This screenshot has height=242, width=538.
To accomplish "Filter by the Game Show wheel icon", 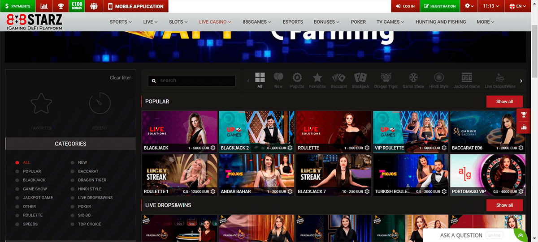I will (413, 80).
